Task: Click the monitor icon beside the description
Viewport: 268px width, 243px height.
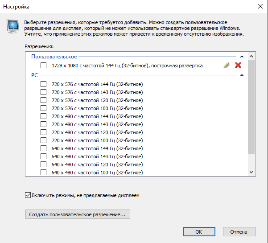Action: click(x=12, y=26)
